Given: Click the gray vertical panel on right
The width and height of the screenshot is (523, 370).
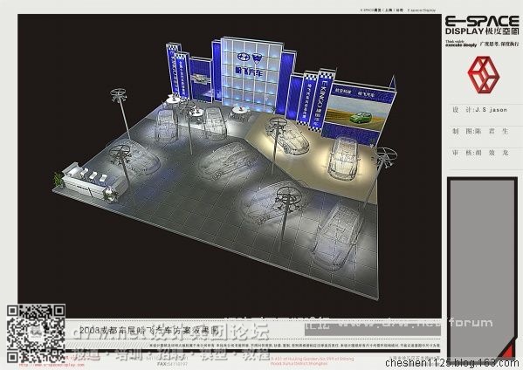Looking at the screenshot, I should click(x=482, y=268).
